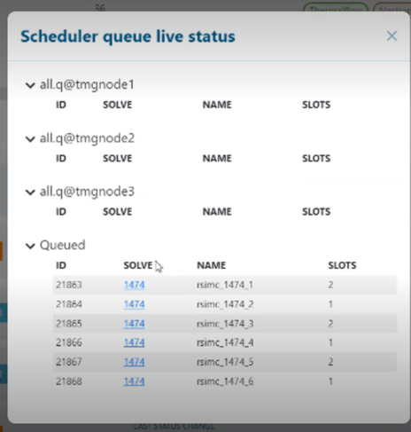Click the name rsimc_1474_4
411x432 pixels.
pyautogui.click(x=225, y=342)
